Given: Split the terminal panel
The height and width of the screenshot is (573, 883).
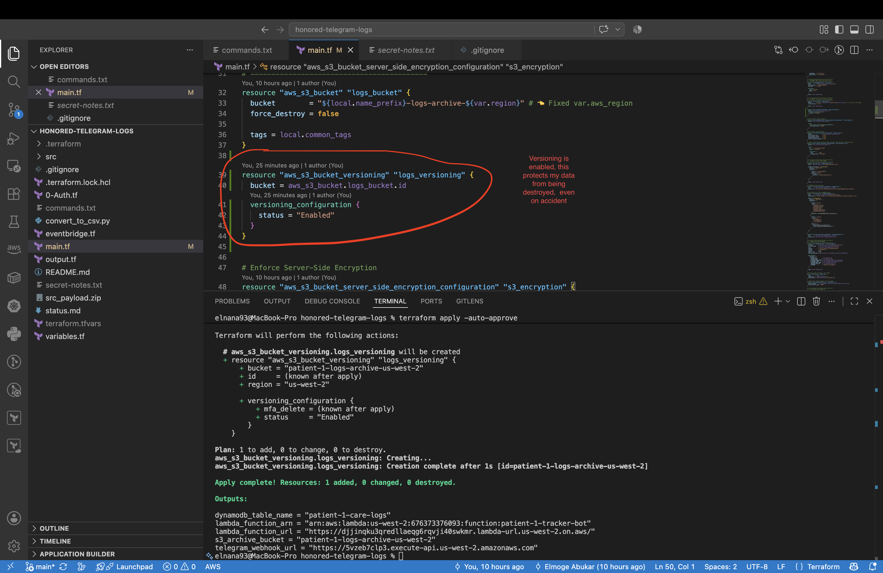Looking at the screenshot, I should 801,301.
